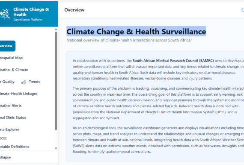This screenshot has width=244, height=165.
Task: Click the 'National overview of climate-health interactions' subtitle
Action: coord(128,40)
